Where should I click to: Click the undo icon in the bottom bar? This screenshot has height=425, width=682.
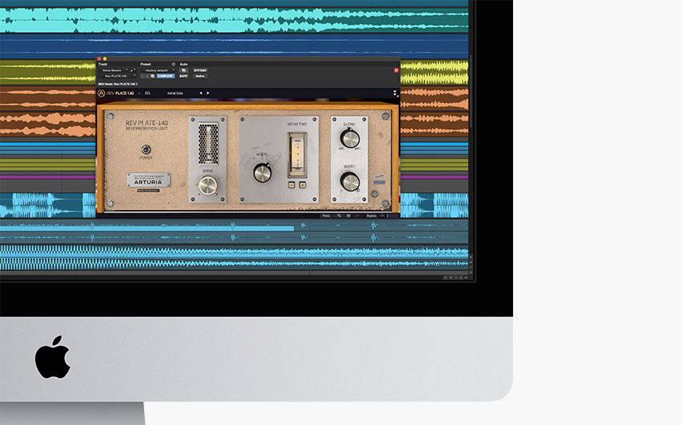click(x=339, y=216)
